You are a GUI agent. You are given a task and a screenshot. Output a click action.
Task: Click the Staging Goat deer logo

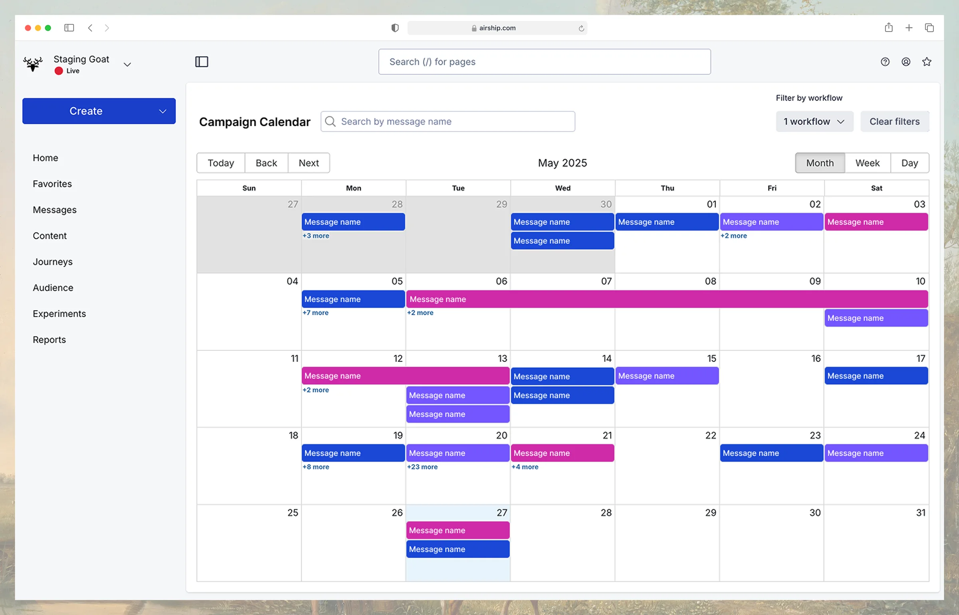33,64
